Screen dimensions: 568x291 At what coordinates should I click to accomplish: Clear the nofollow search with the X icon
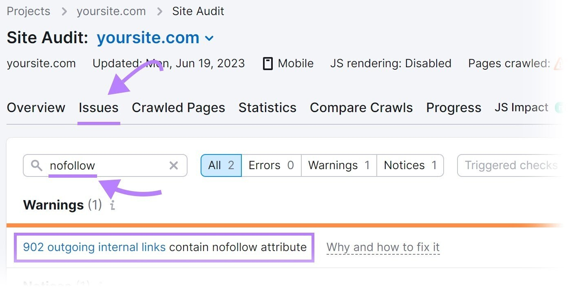click(174, 165)
